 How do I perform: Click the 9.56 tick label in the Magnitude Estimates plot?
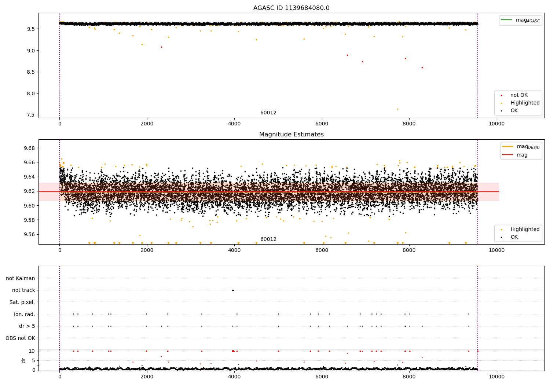(29, 235)
